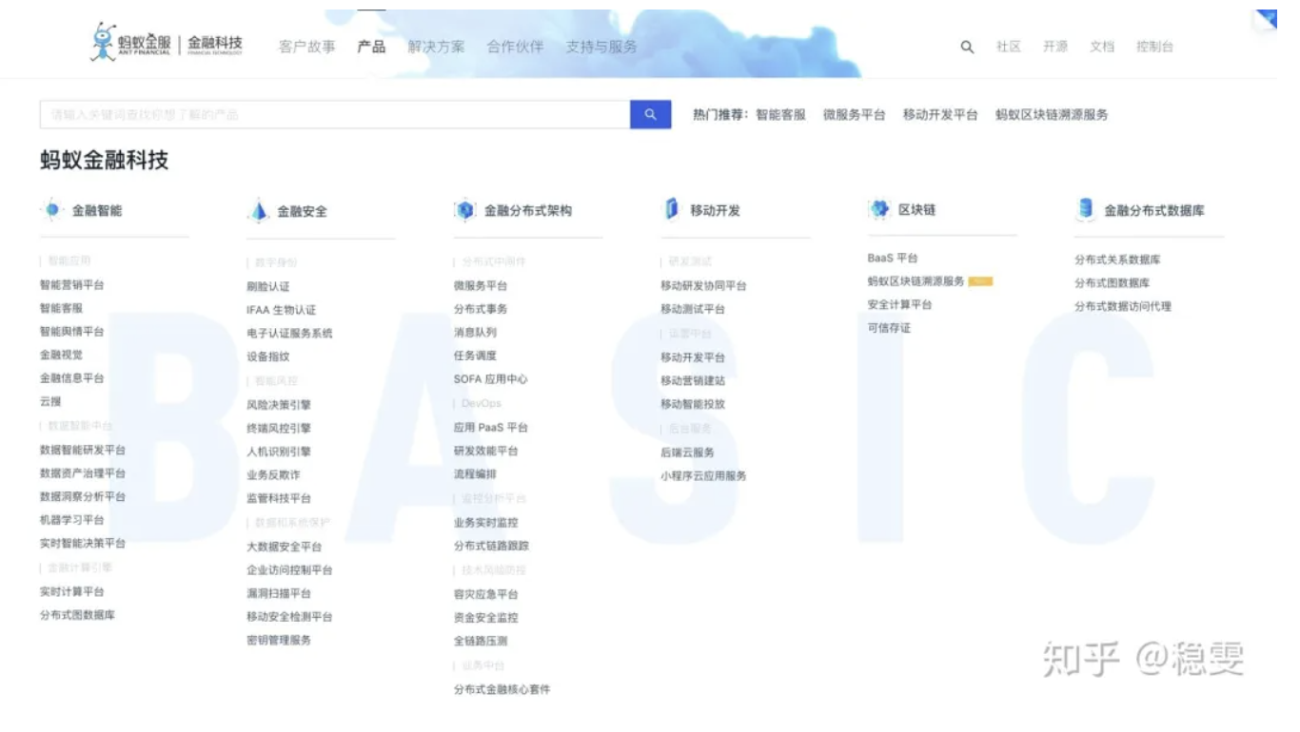Viewport: 1300px width, 732px height.
Task: Open the 合作伙伴 menu
Action: (x=515, y=47)
